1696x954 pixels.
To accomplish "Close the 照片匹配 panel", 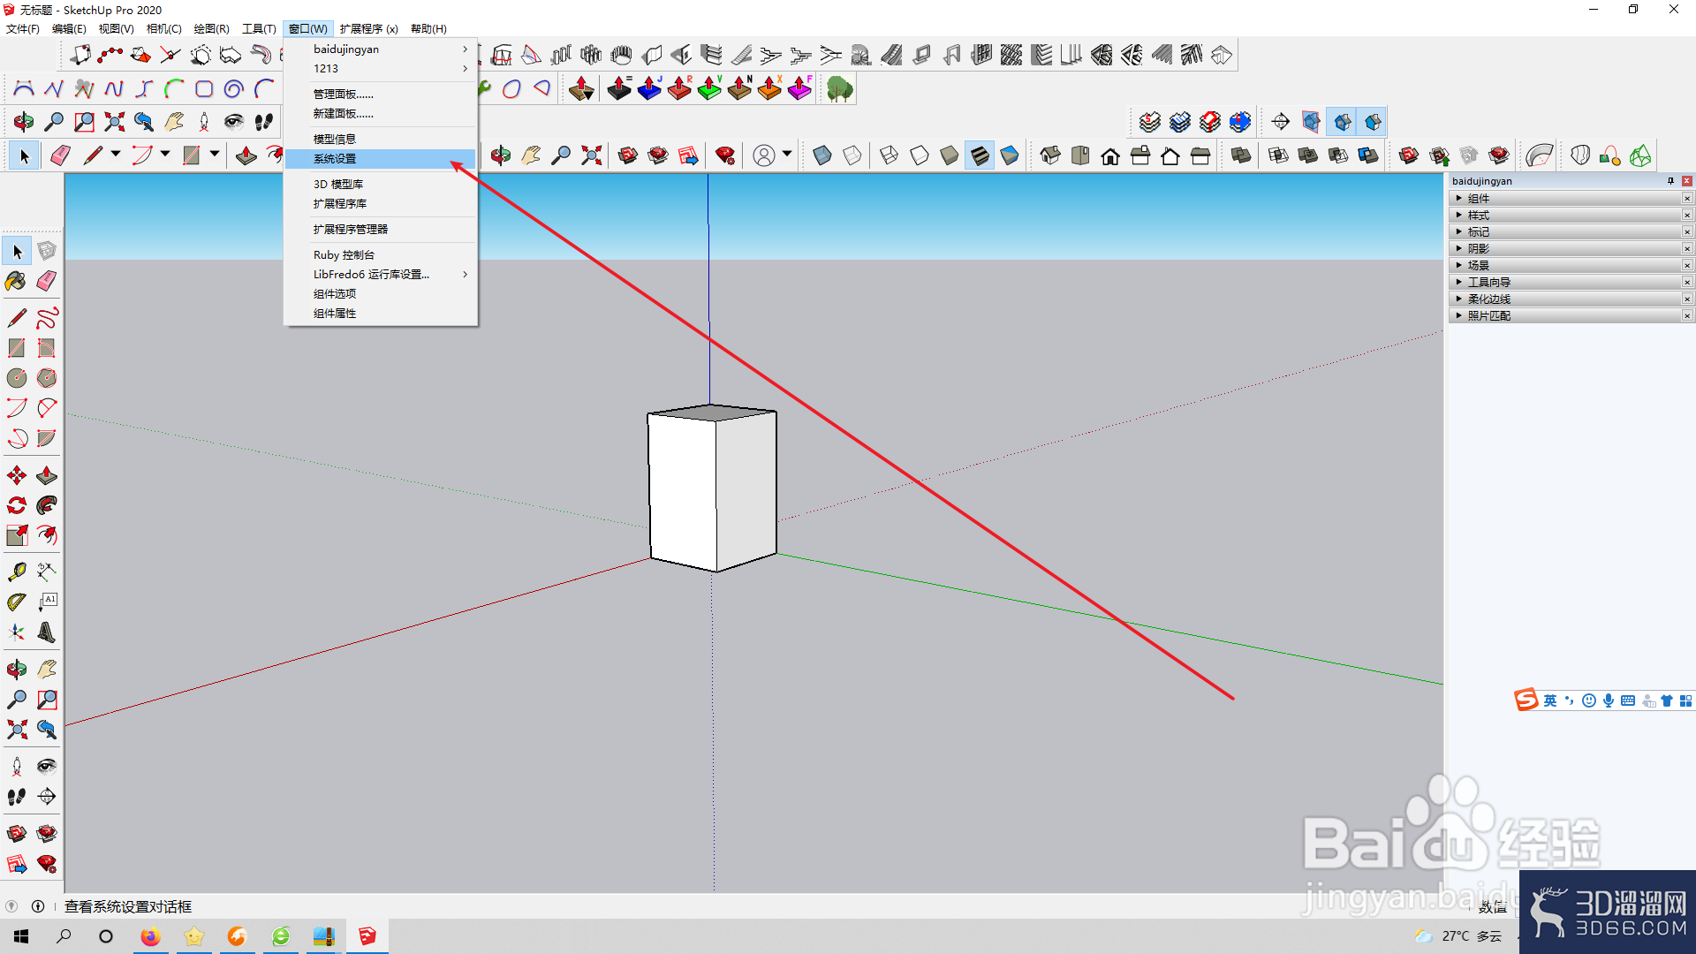I will (1687, 316).
